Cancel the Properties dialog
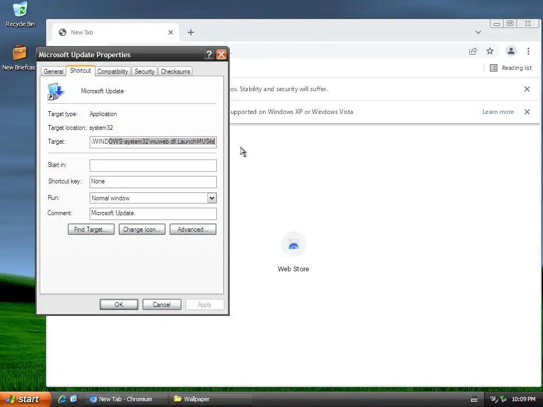The image size is (543, 407). (162, 305)
